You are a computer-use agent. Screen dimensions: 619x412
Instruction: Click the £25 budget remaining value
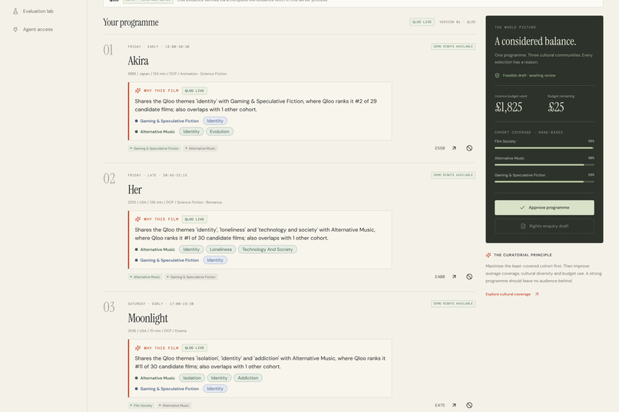coord(556,107)
